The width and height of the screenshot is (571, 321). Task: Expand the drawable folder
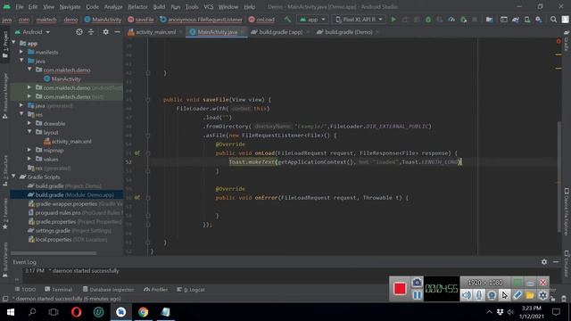pos(29,123)
